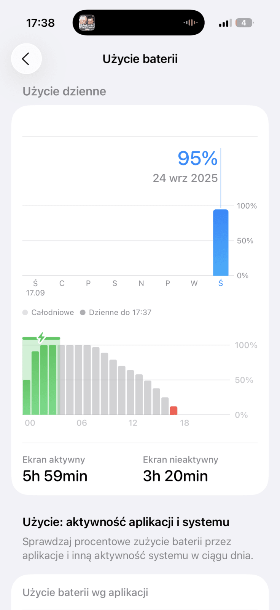The width and height of the screenshot is (280, 610).
Task: Select the Ś 17.09 day label
Action: [x=35, y=287]
